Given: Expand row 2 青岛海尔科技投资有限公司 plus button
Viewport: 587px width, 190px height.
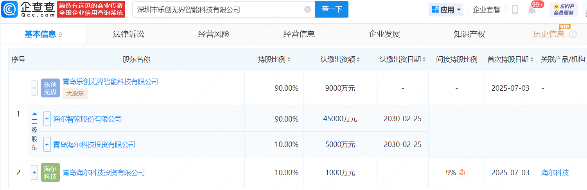Looking at the screenshot, I should point(34,172).
